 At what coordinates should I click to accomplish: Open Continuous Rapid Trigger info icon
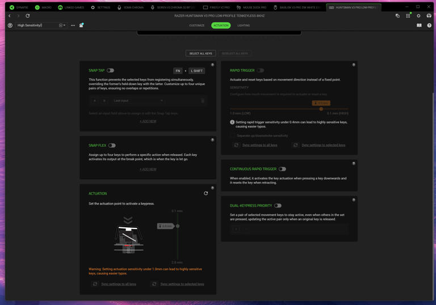pos(354,164)
